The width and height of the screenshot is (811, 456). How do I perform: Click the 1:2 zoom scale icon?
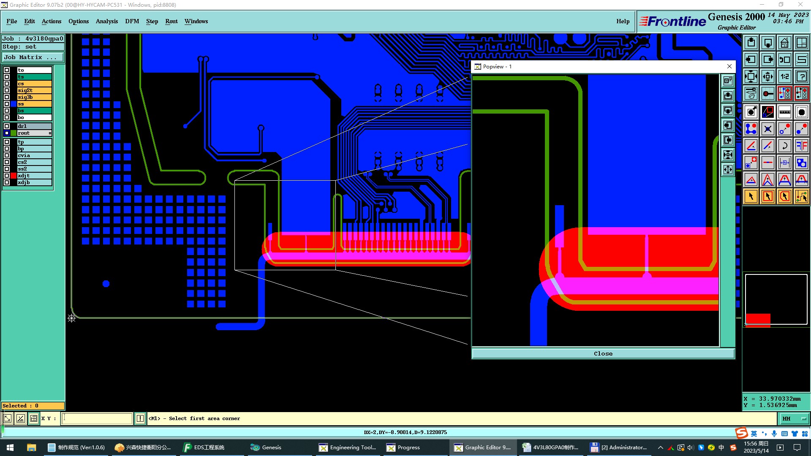[x=784, y=76]
